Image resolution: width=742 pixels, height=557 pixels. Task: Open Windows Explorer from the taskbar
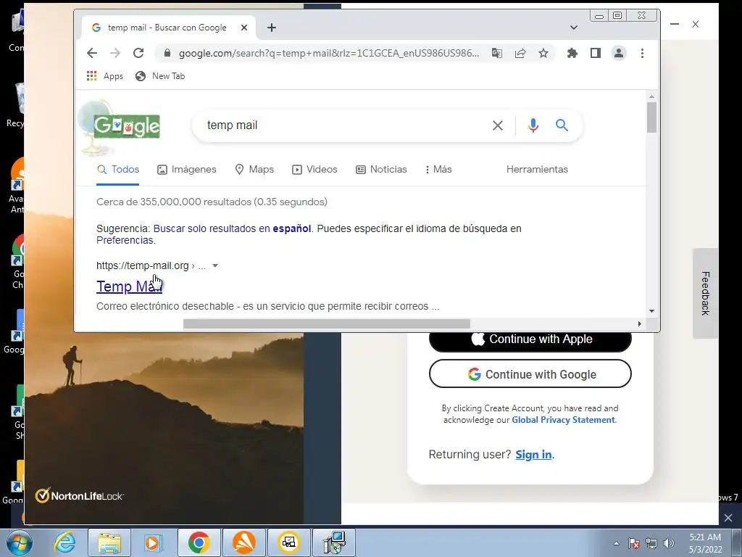(x=109, y=542)
